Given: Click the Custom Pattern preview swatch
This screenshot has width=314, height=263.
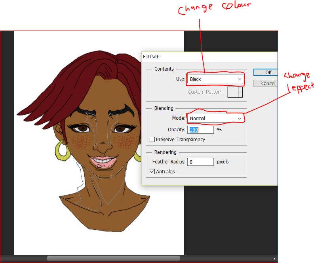Looking at the screenshot, I should (x=233, y=92).
